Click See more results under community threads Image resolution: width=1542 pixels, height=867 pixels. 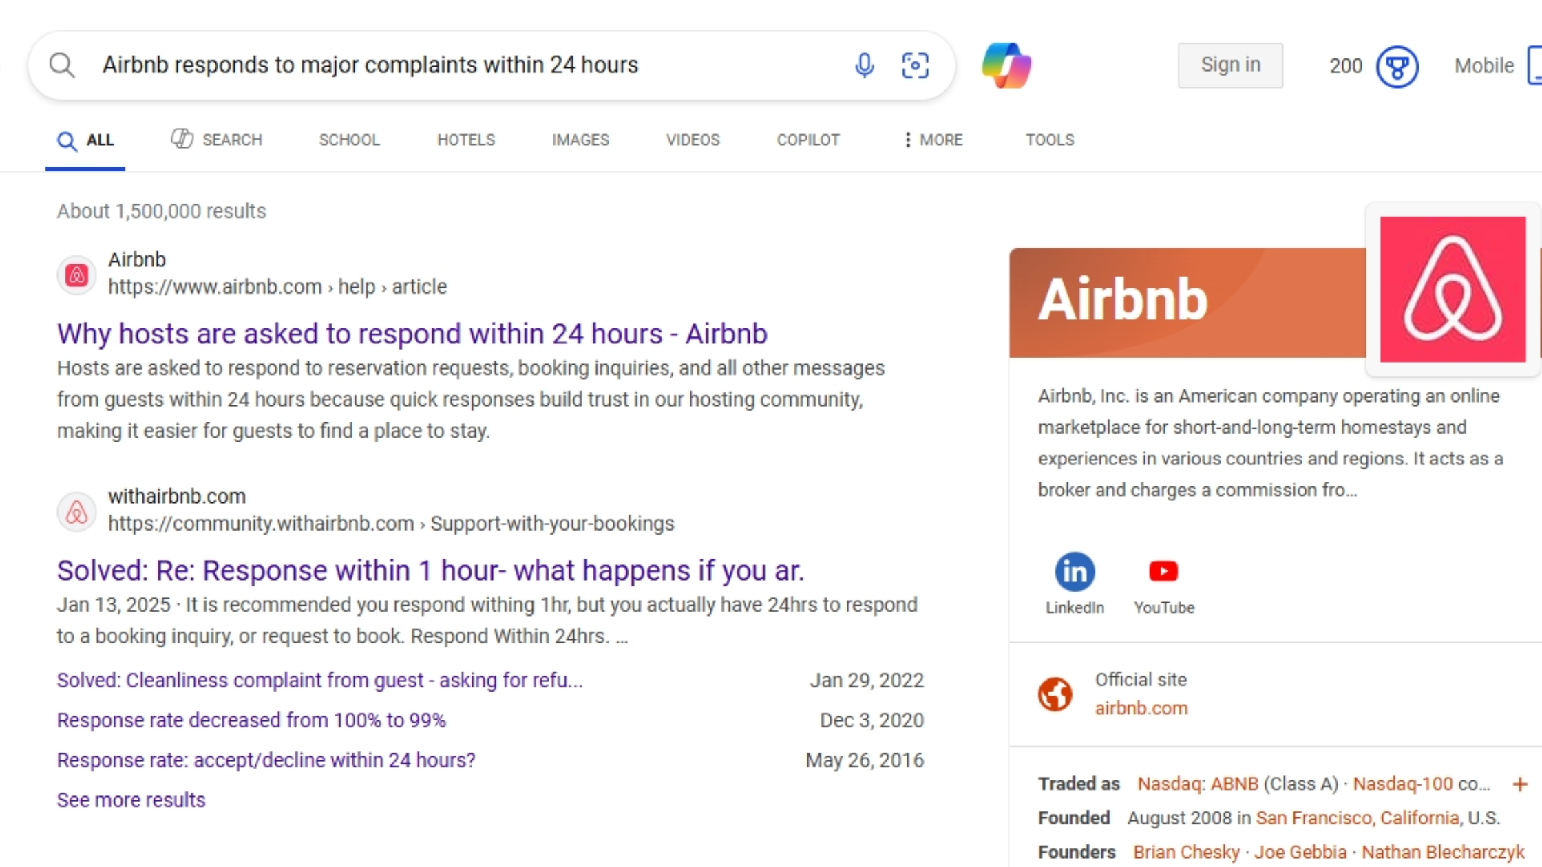click(x=131, y=799)
